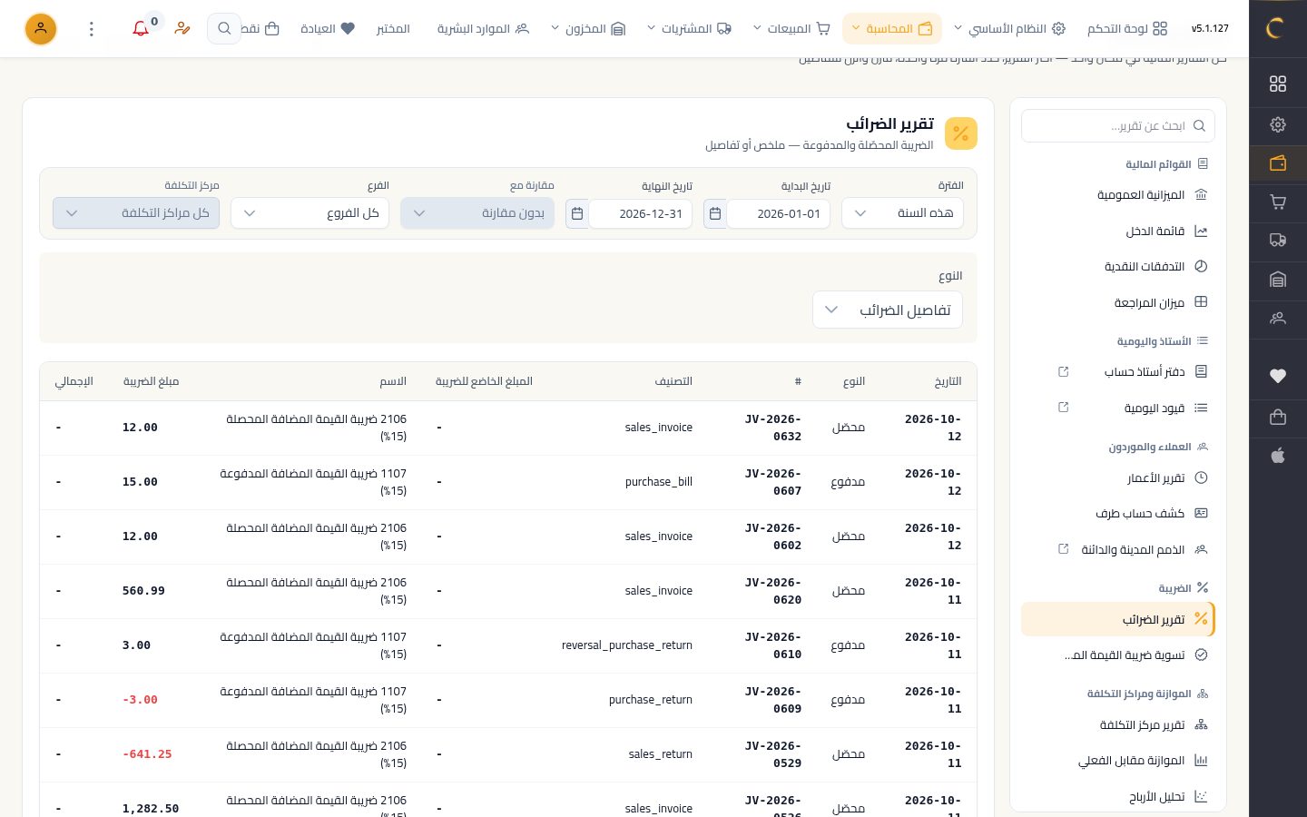Click the ابحث عن تقرير search field
The width and height of the screenshot is (1307, 817).
click(x=1118, y=126)
